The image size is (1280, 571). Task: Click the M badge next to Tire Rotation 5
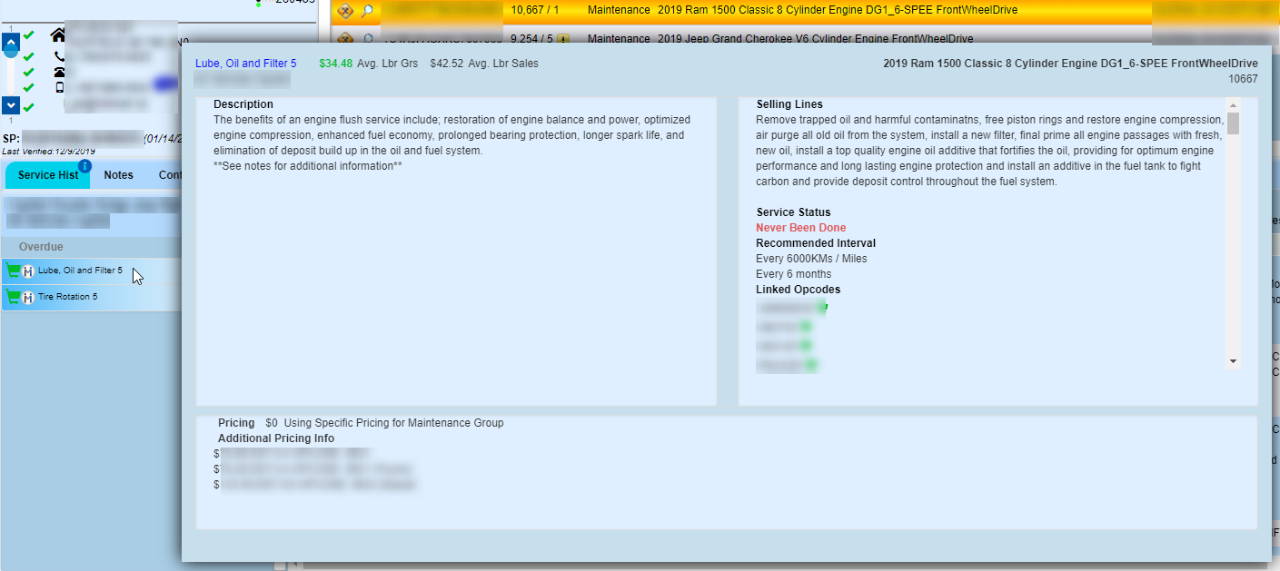(x=28, y=298)
